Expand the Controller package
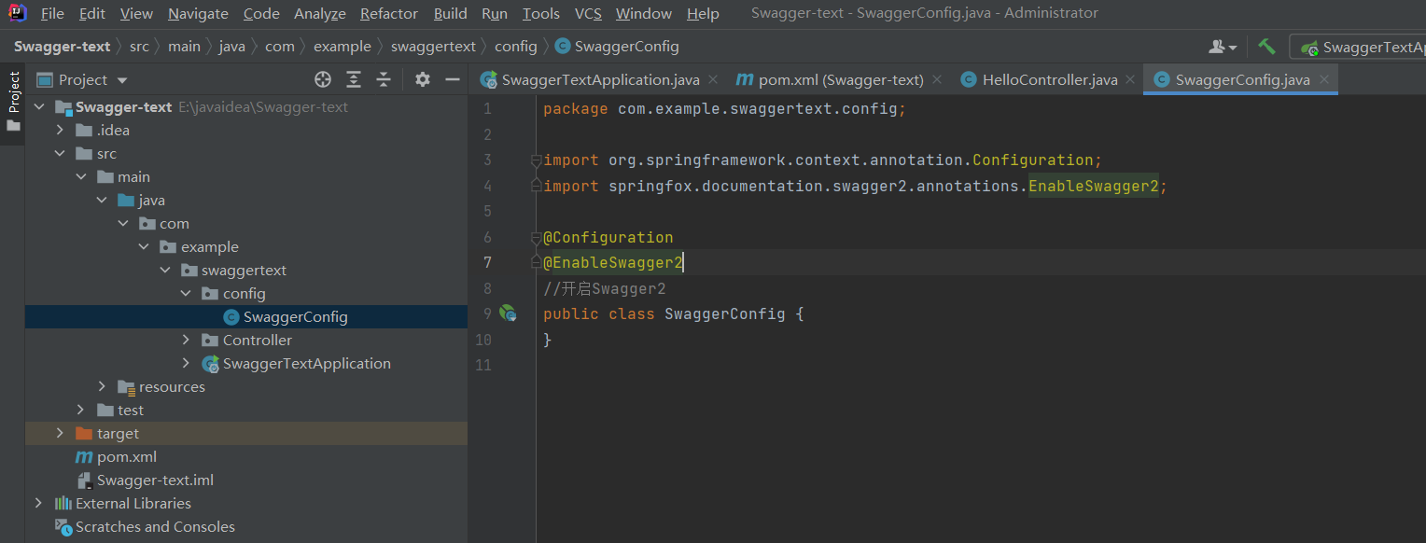The image size is (1426, 543). click(x=186, y=340)
